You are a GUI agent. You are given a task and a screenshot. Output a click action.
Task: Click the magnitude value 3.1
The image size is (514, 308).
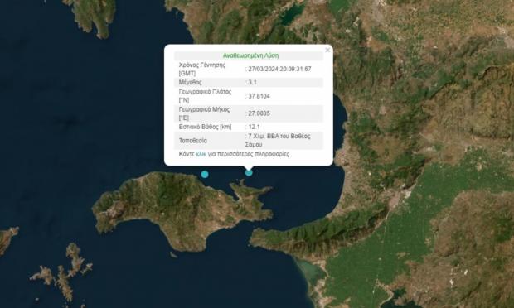pos(252,82)
